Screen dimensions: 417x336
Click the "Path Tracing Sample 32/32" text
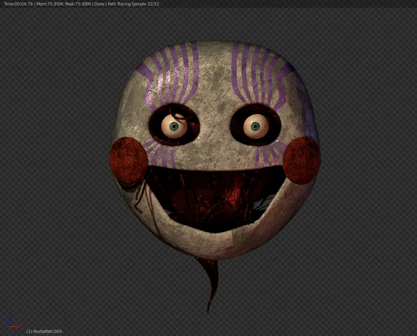click(x=133, y=4)
